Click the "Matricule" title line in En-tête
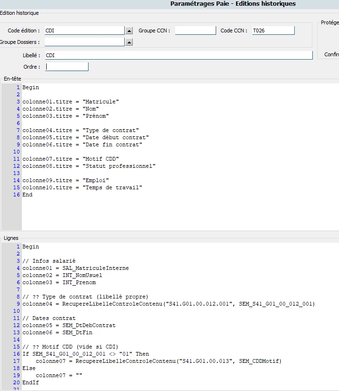 click(70, 102)
